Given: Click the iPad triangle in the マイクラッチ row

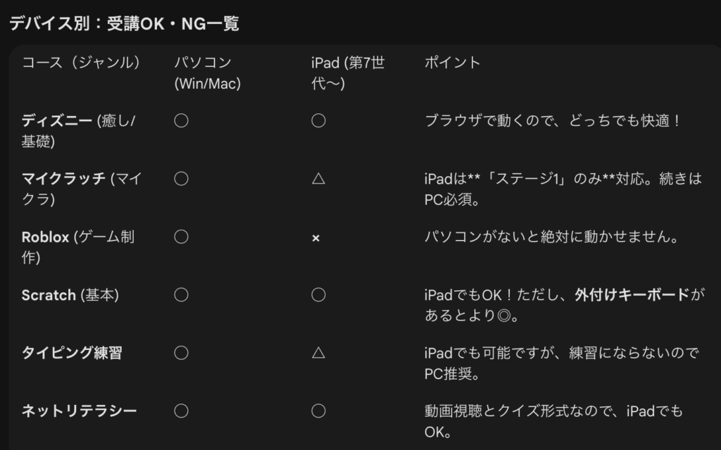Looking at the screenshot, I should tap(318, 179).
